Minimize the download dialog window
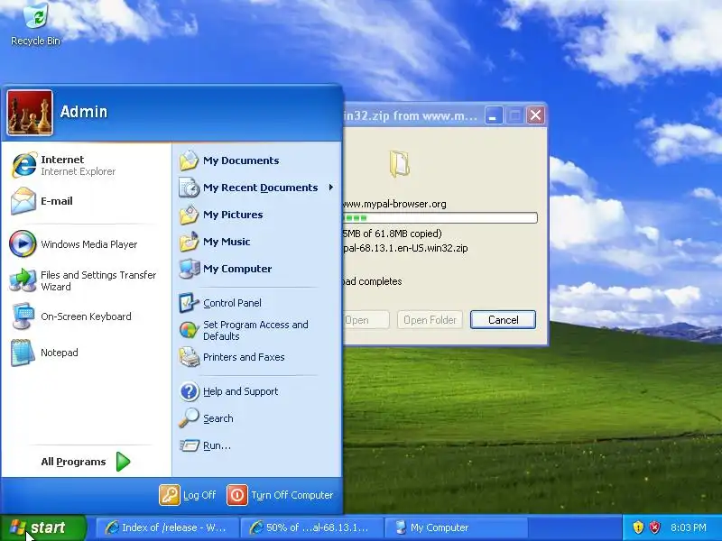This screenshot has height=541, width=722. click(x=493, y=115)
